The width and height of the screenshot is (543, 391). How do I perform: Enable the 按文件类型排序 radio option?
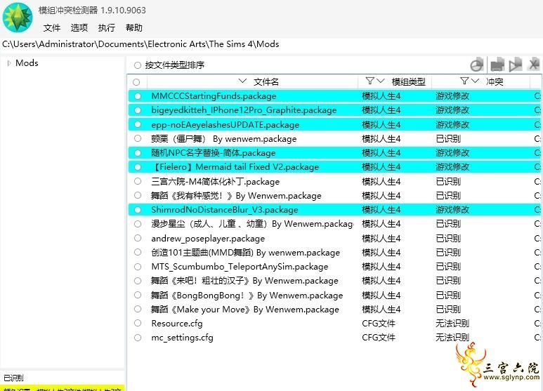[138, 65]
